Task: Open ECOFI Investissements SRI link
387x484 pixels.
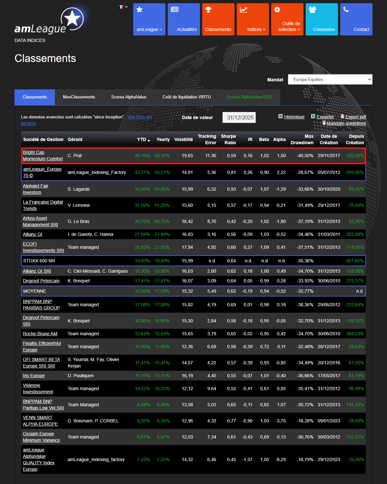Action: coord(44,247)
